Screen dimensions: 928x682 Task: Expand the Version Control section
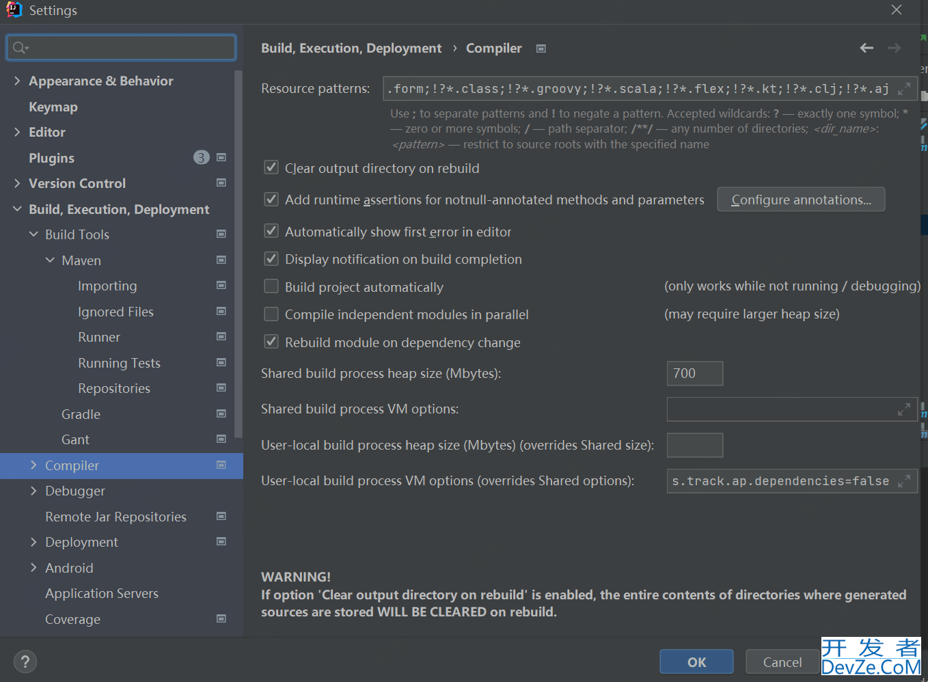17,183
